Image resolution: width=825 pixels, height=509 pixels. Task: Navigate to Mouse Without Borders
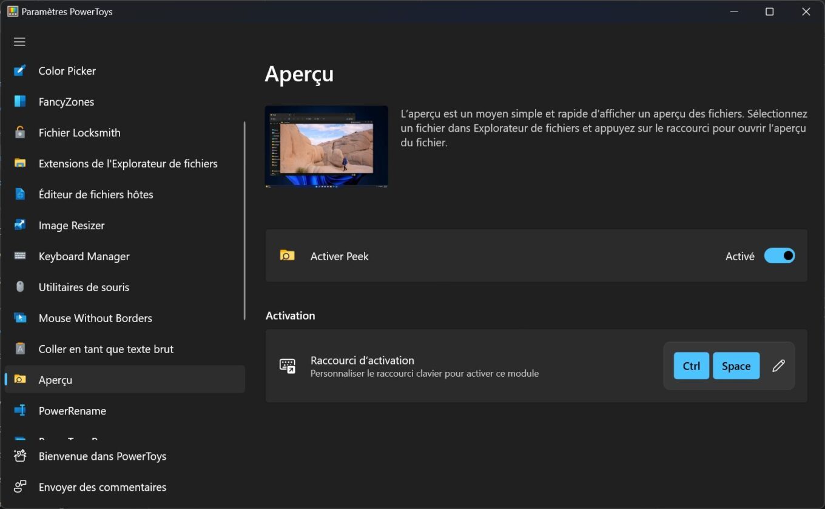coord(125,319)
